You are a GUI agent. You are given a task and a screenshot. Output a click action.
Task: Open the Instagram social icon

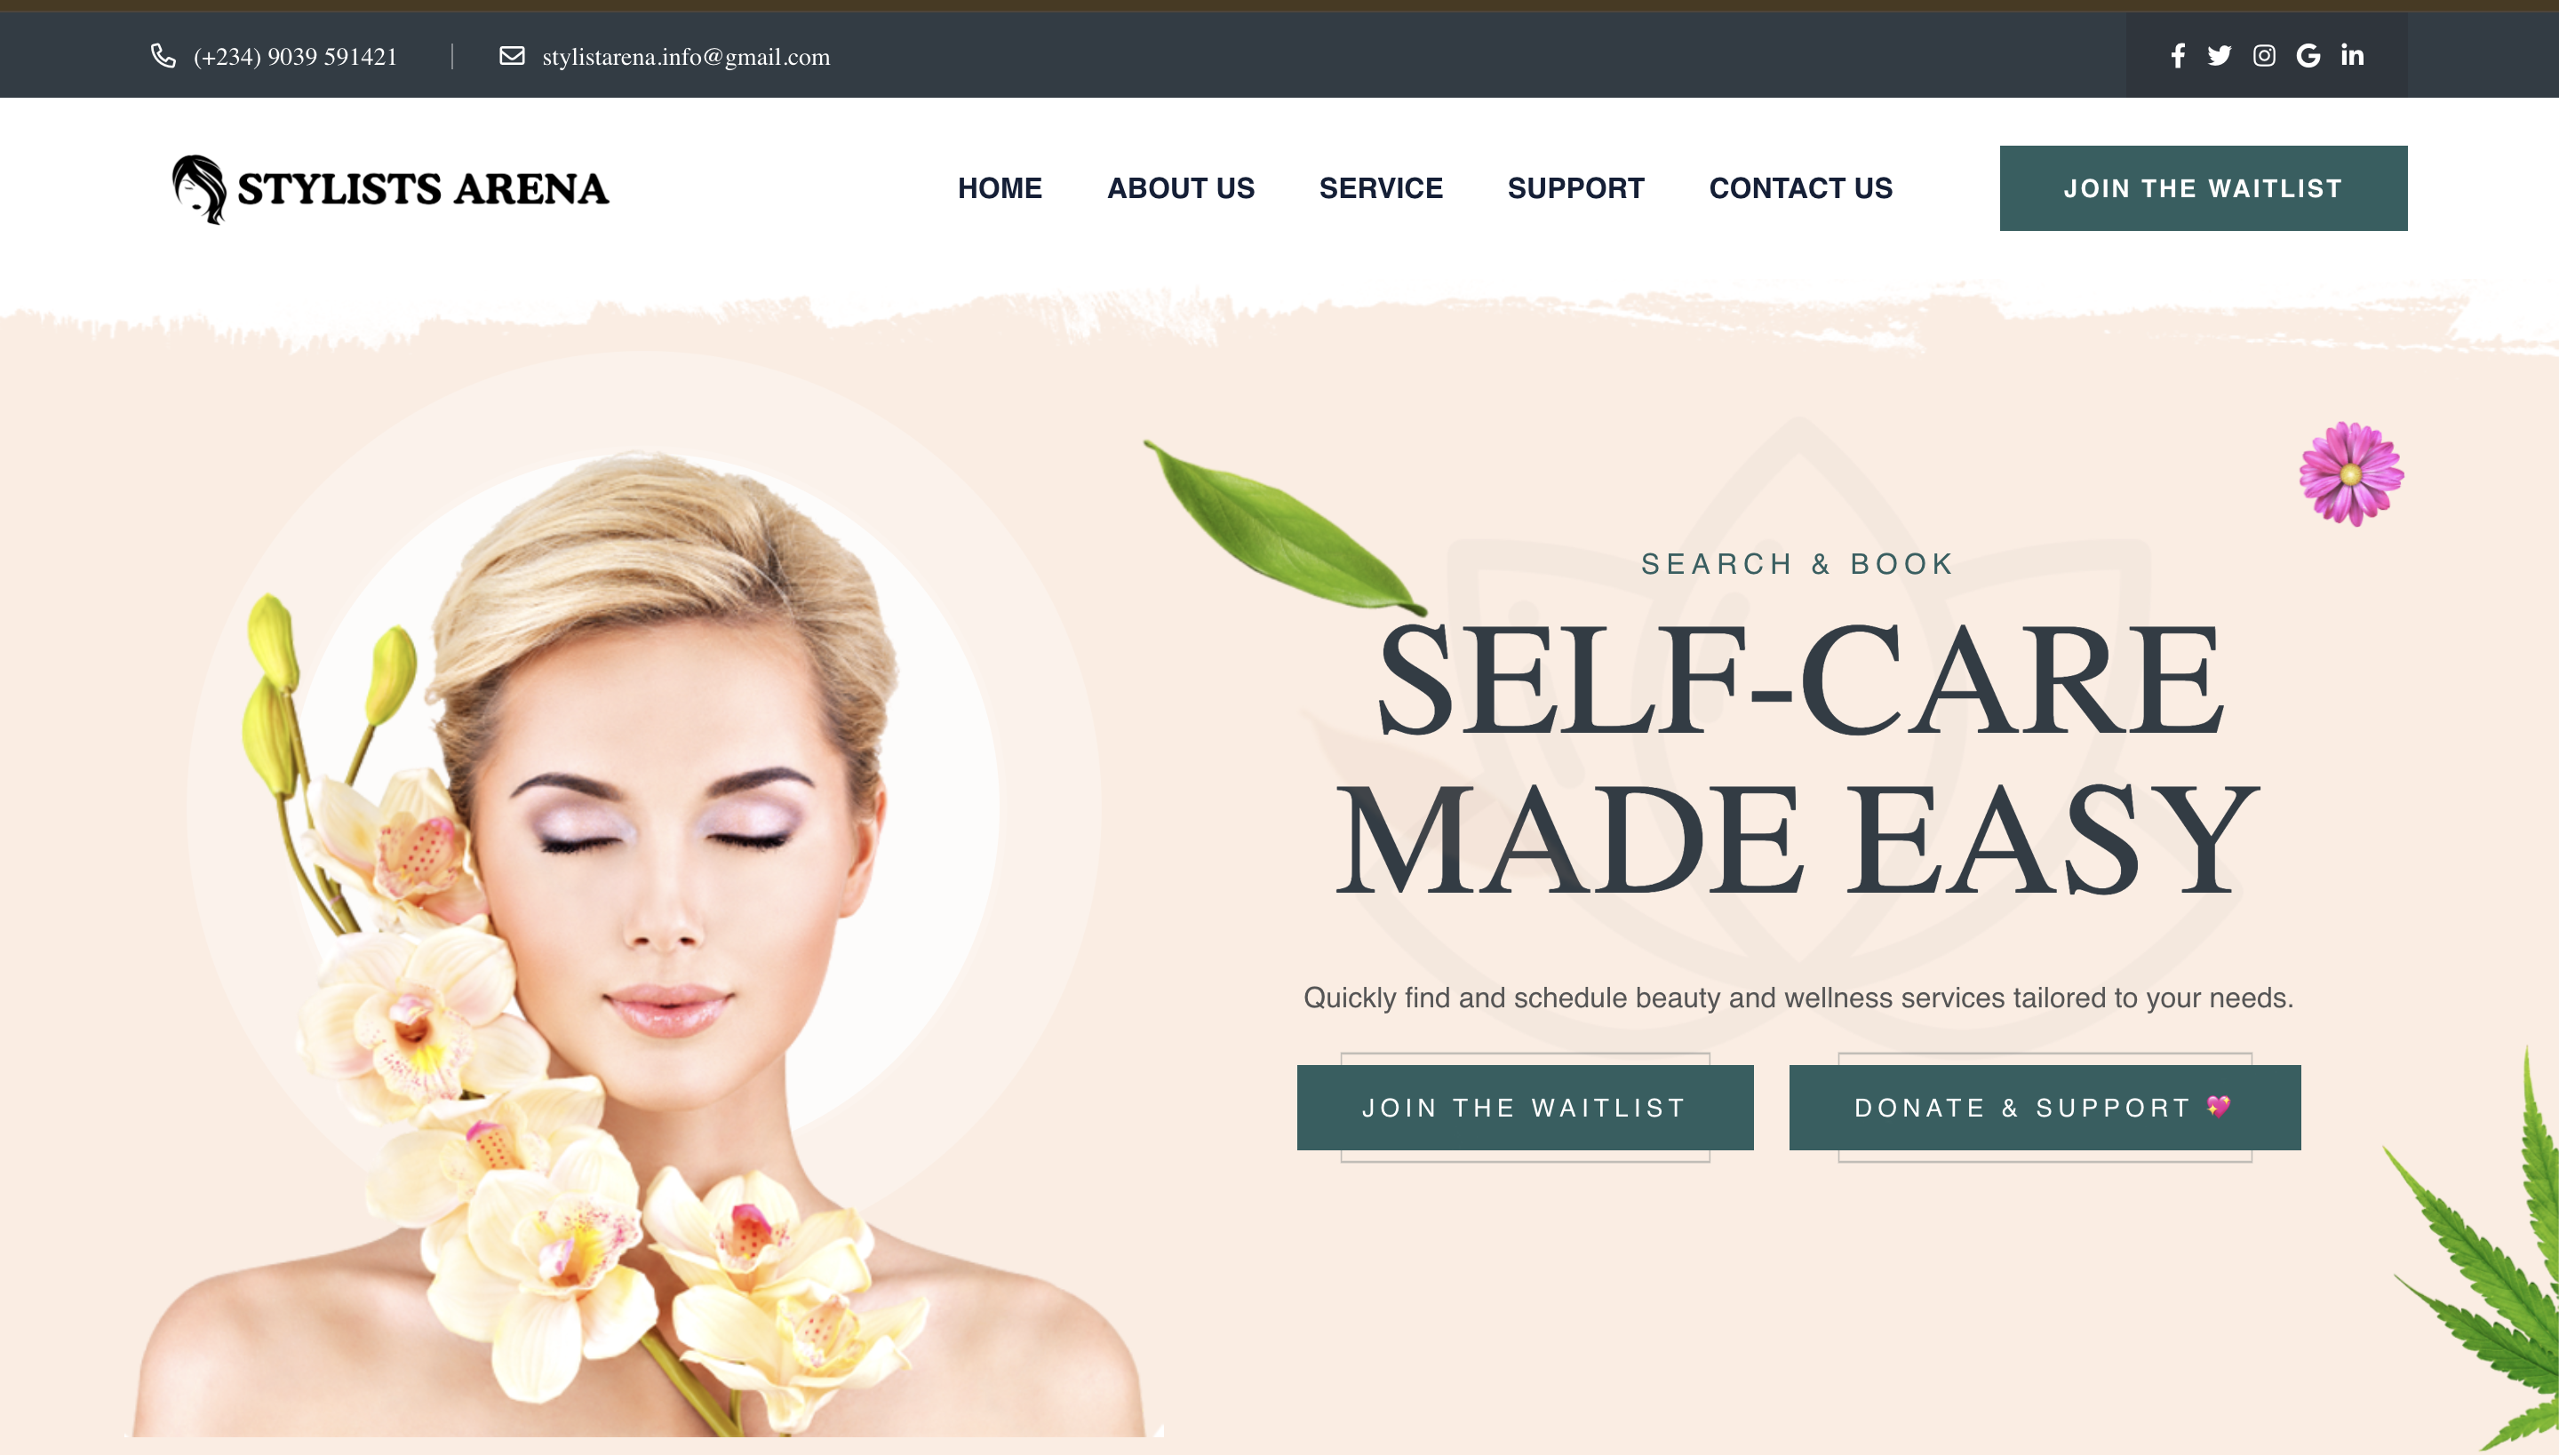[x=2264, y=56]
